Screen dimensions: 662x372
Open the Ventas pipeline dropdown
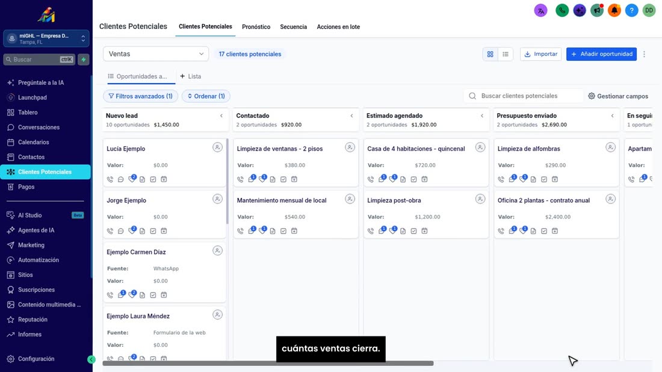pyautogui.click(x=156, y=54)
